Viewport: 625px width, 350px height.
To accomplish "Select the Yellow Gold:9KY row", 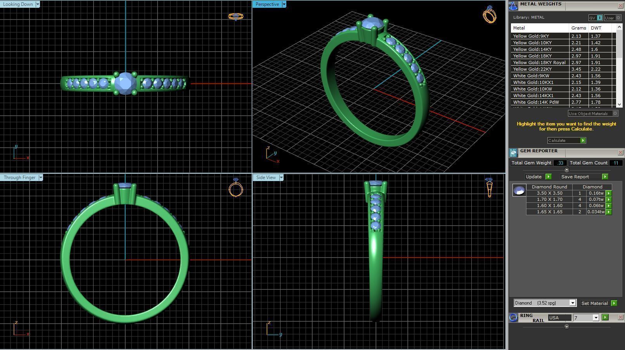I will coord(563,36).
